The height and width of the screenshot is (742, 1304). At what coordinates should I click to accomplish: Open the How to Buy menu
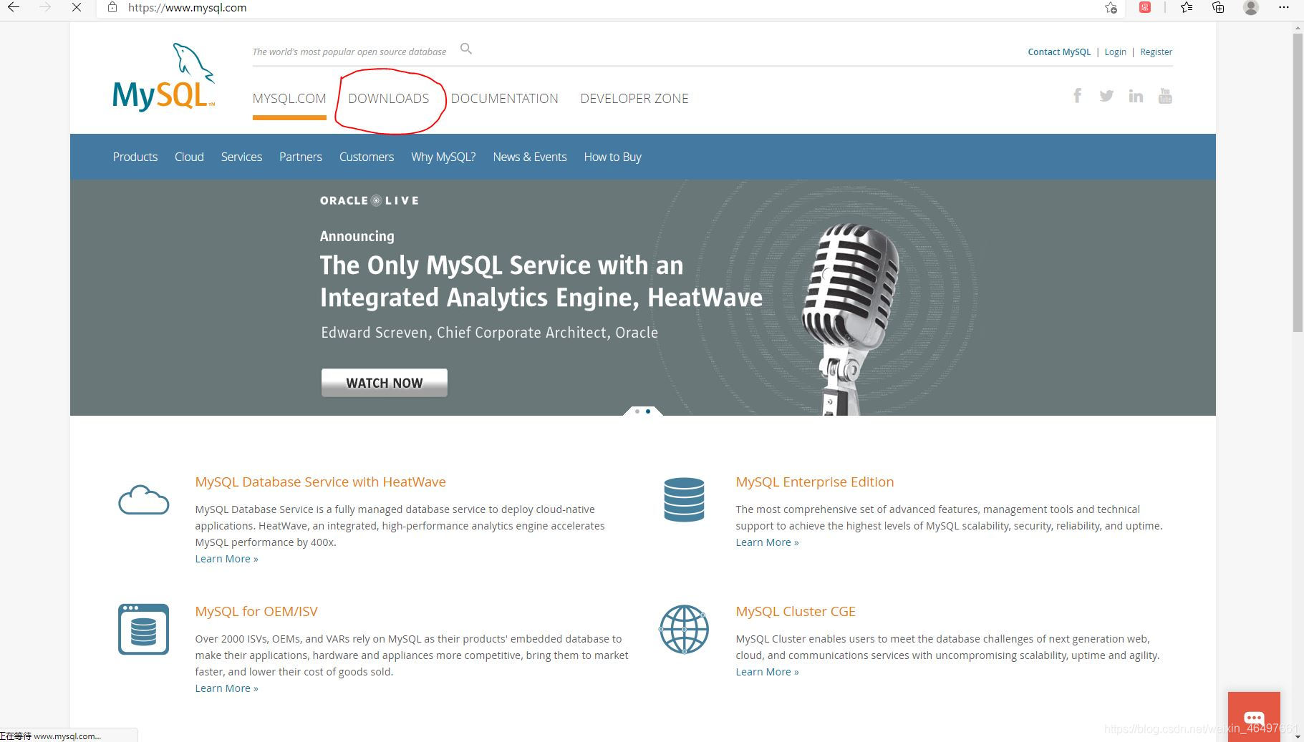pyautogui.click(x=613, y=157)
